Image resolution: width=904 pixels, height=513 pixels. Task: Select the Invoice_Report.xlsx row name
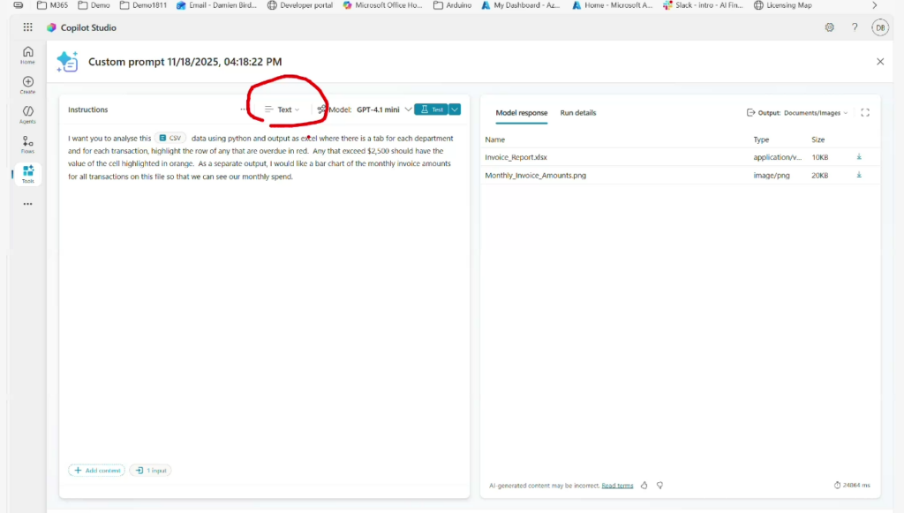pos(516,157)
